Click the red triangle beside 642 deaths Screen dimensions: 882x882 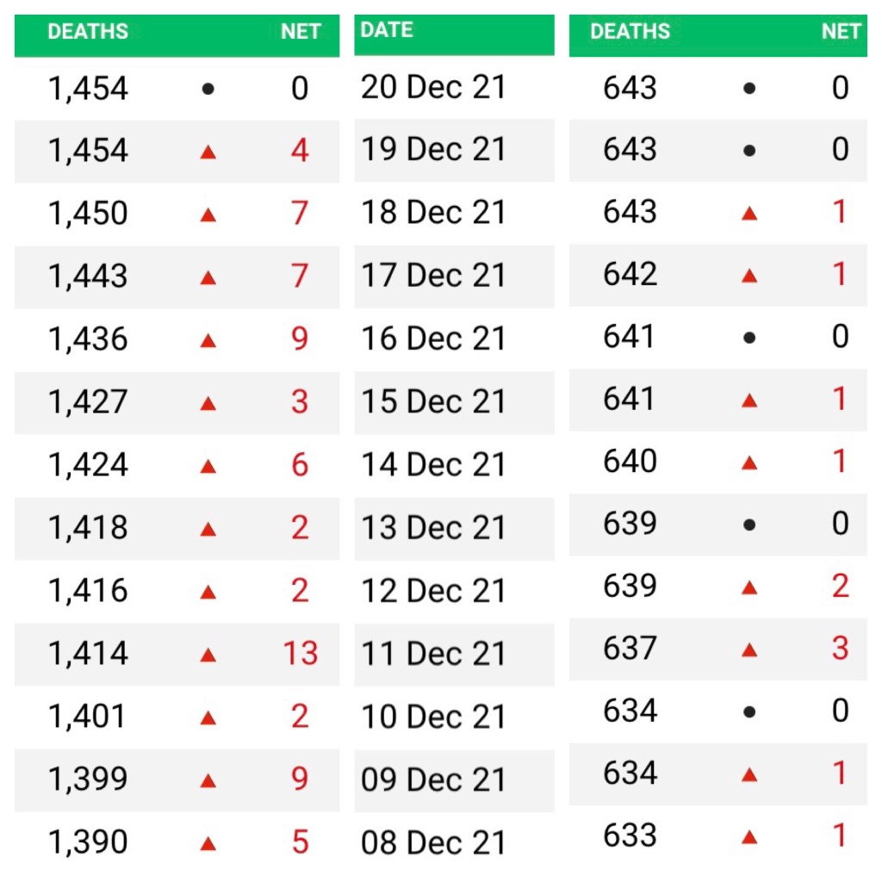point(749,276)
